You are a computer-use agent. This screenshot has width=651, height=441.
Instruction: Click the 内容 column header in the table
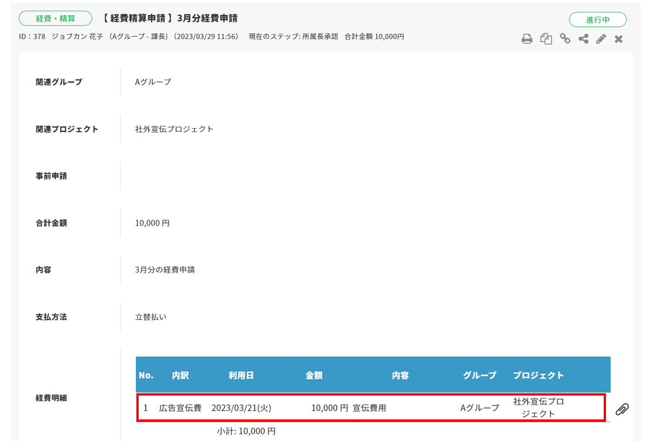coord(400,375)
